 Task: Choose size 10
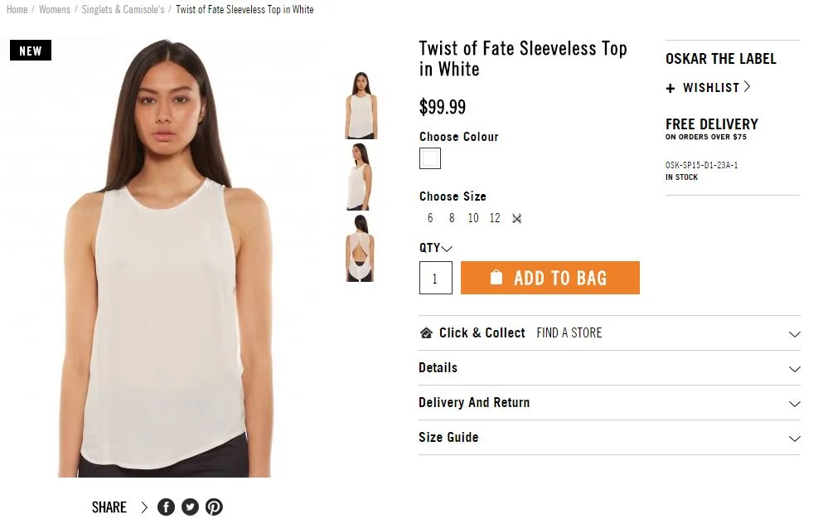[473, 219]
